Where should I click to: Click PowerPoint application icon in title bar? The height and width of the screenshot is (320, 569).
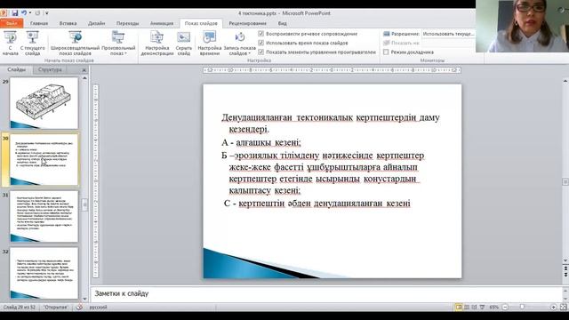click(x=4, y=13)
